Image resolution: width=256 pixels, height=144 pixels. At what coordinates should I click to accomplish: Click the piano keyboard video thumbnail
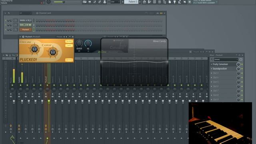[x=220, y=123]
